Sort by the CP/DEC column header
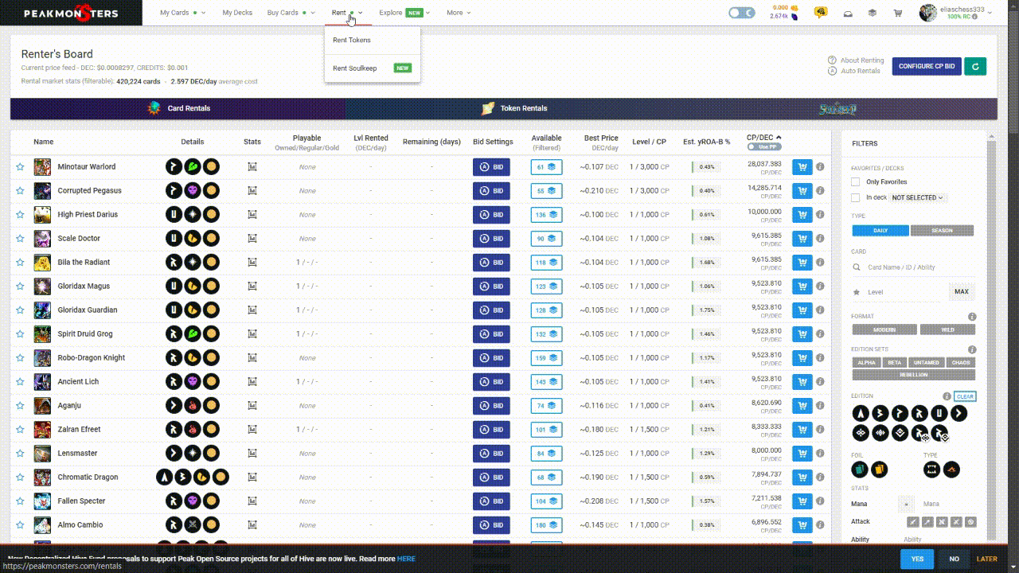The height and width of the screenshot is (573, 1019). point(763,138)
